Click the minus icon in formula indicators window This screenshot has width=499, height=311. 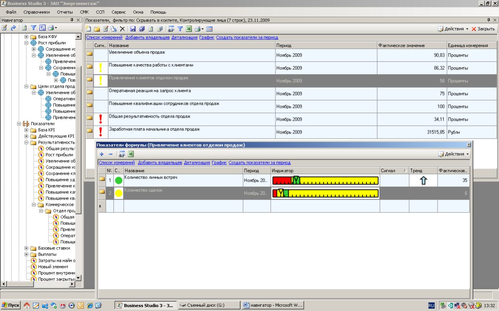[110, 154]
